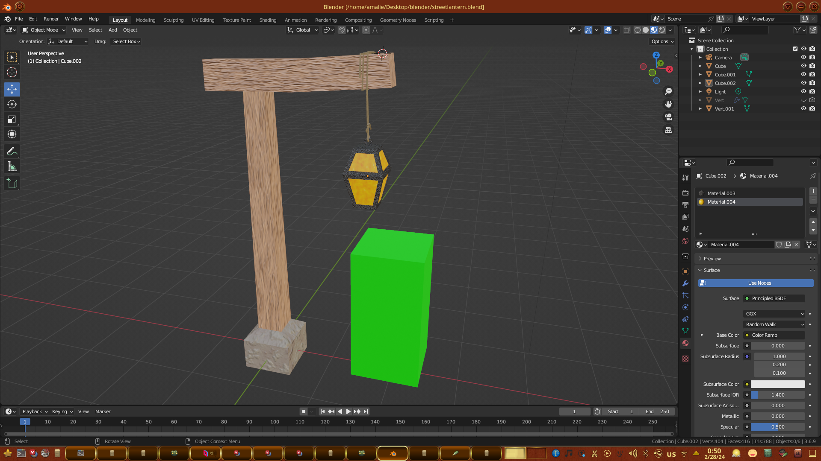Open the Render menu
Image resolution: width=821 pixels, height=461 pixels.
tap(51, 19)
